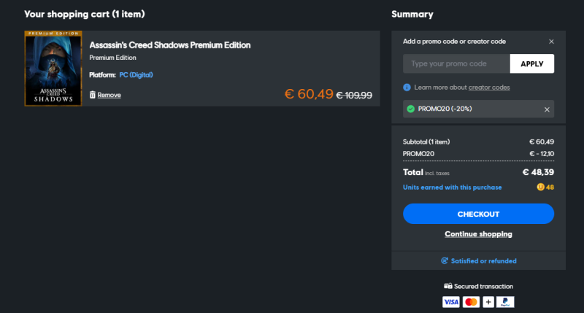This screenshot has width=584, height=313.
Task: Open the Assassin's Creed Shadows cover thumbnail
Action: 53,69
